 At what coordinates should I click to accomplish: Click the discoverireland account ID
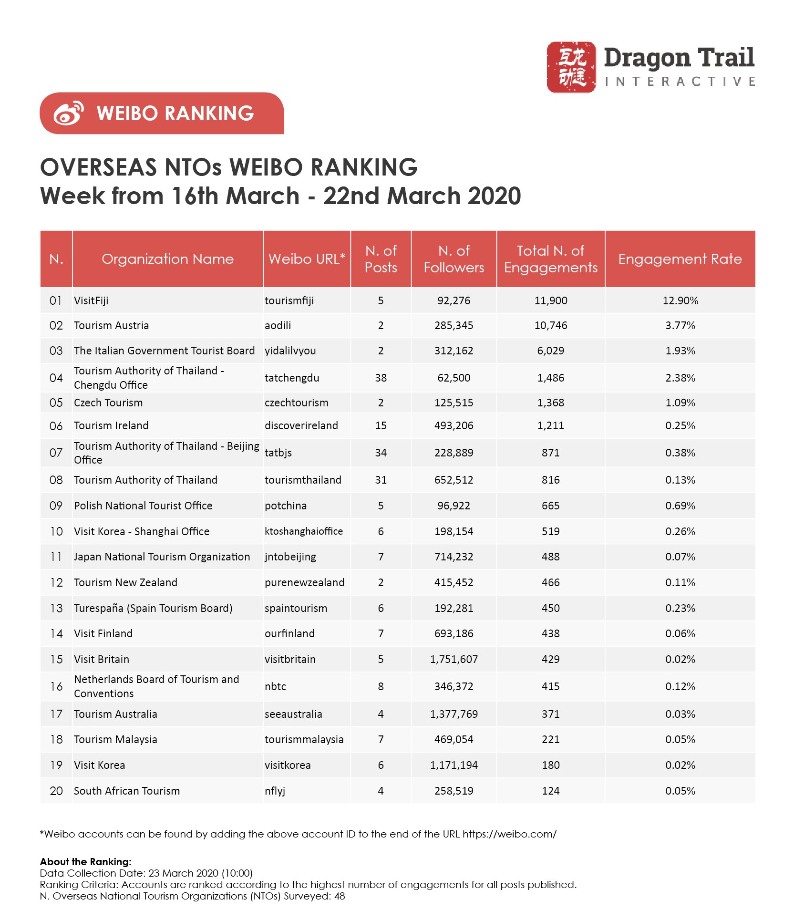tap(301, 425)
